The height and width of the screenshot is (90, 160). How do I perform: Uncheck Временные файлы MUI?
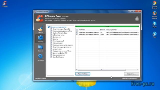pos(51,53)
